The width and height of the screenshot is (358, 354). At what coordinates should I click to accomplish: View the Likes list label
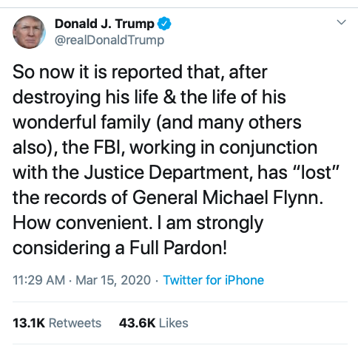click(x=174, y=323)
